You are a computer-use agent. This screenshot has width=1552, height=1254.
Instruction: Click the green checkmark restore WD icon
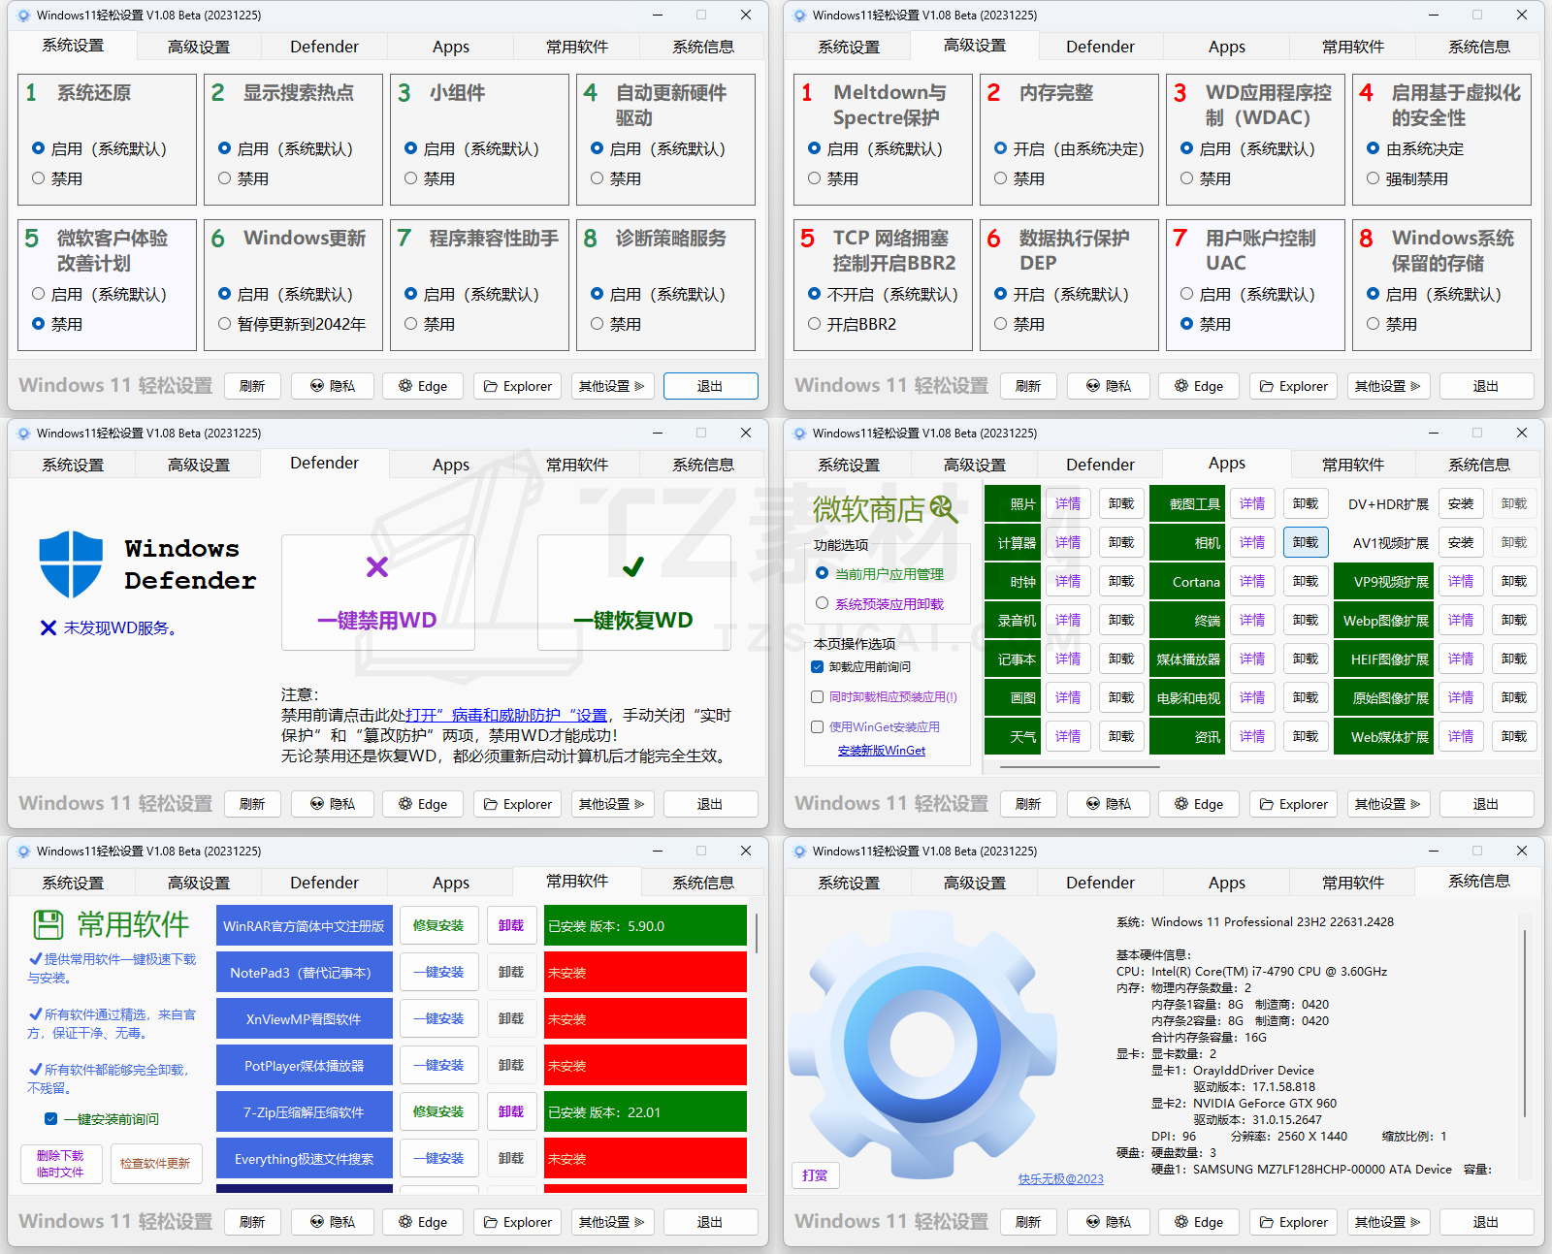(x=633, y=567)
